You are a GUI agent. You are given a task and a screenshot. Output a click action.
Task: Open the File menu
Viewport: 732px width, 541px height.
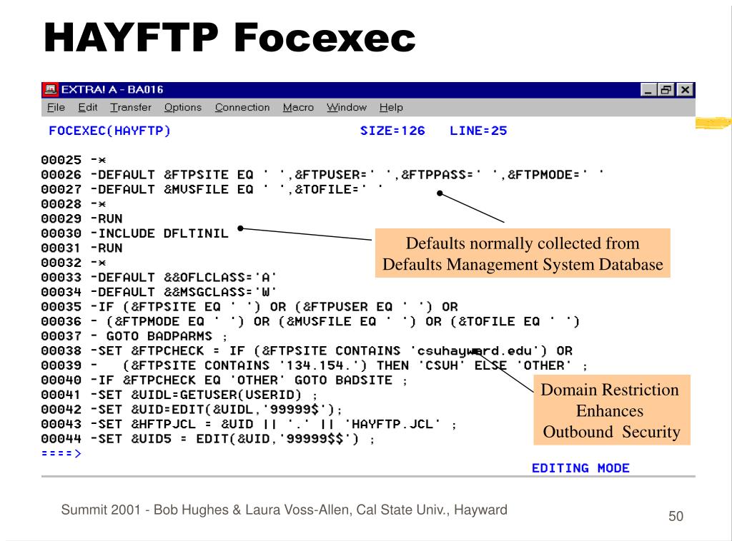(56, 108)
